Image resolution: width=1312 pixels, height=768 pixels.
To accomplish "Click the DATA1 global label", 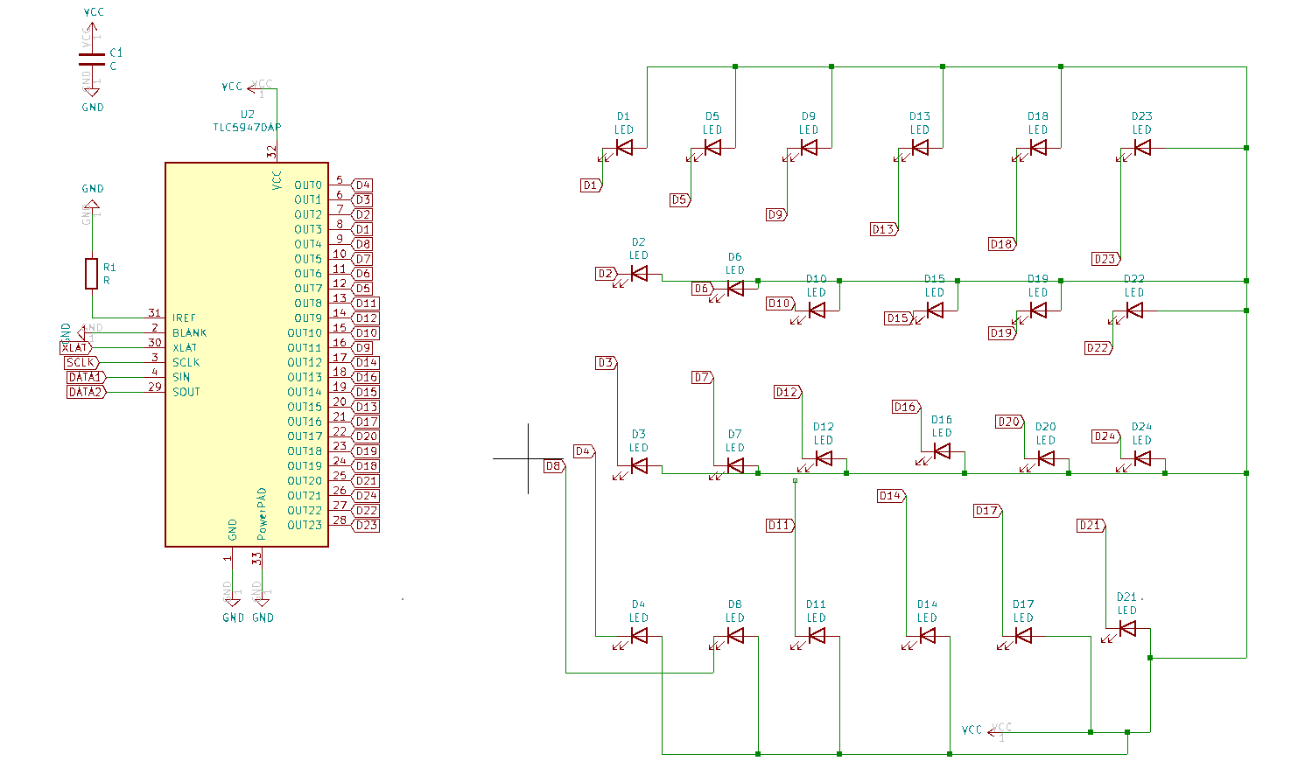I will (x=87, y=377).
